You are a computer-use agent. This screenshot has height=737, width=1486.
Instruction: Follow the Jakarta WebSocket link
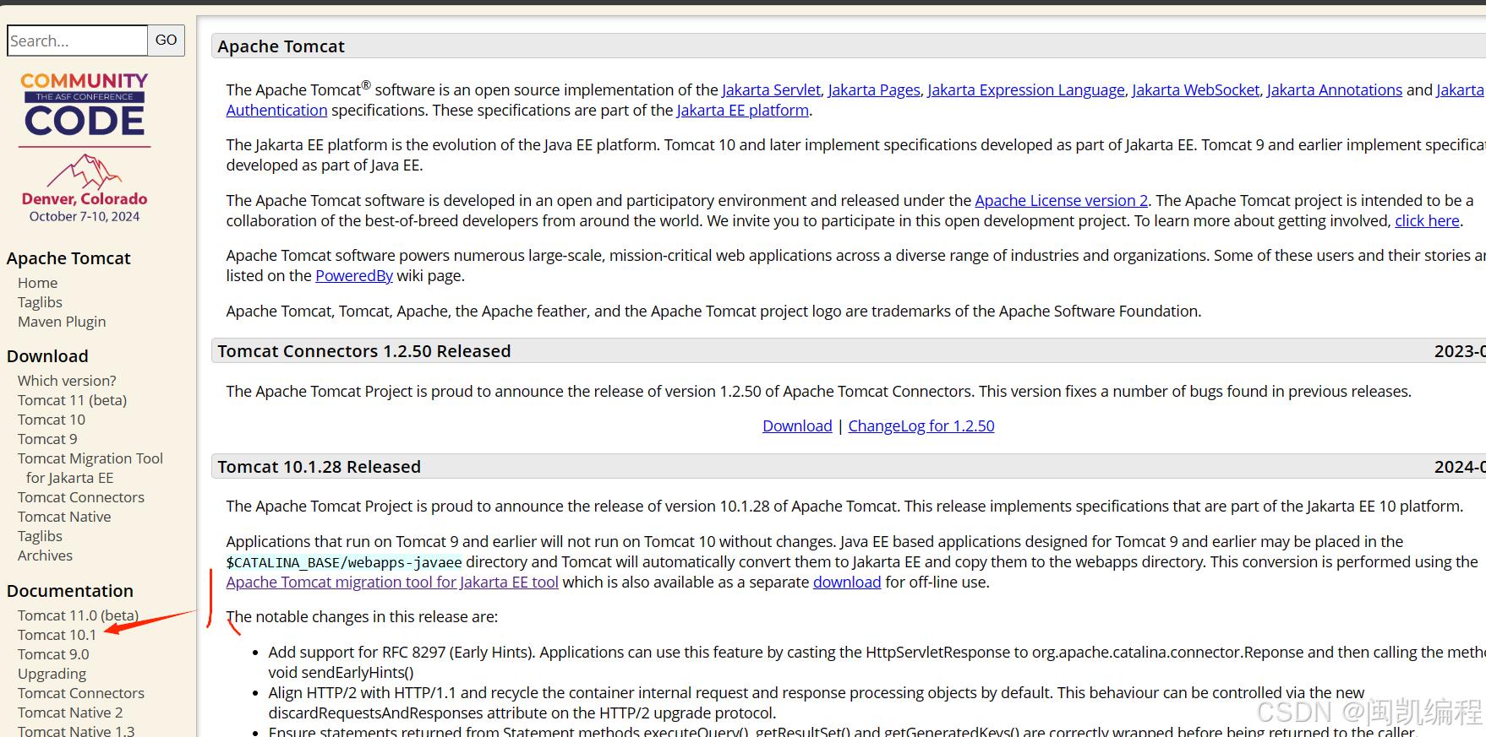pos(1195,90)
